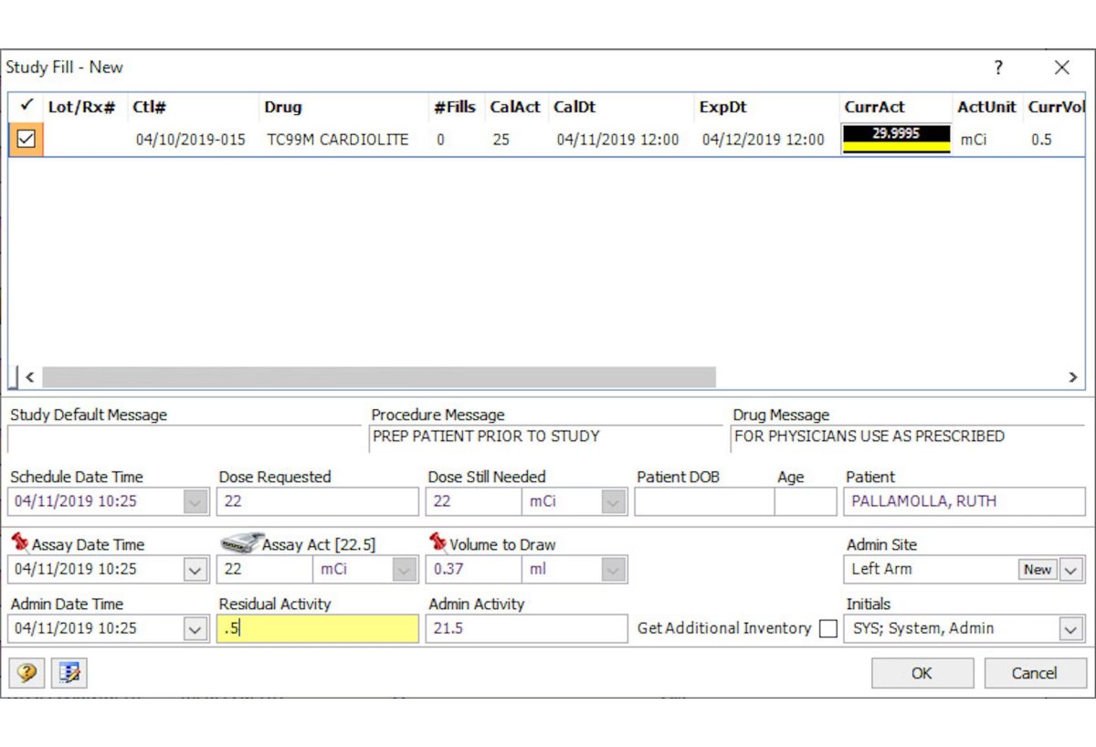Open the Admin Site dropdown arrow

[x=1070, y=569]
